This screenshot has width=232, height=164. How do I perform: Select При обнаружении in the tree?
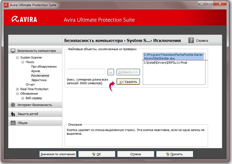[x=44, y=67]
